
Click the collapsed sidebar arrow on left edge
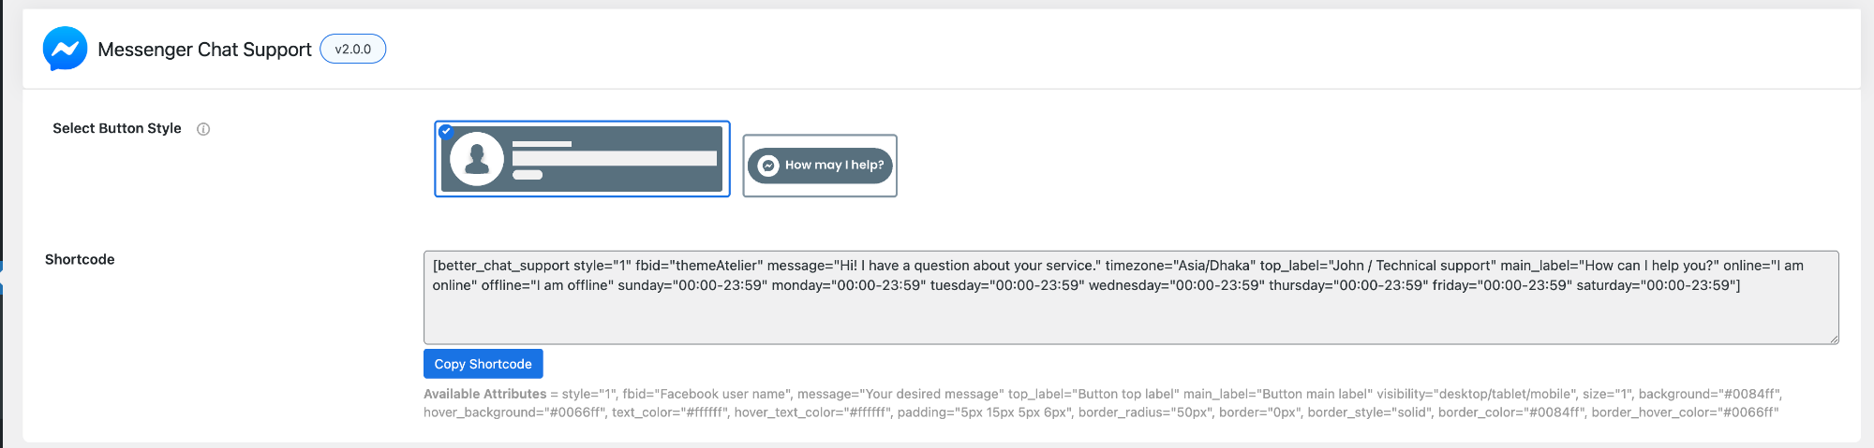tap(2, 279)
